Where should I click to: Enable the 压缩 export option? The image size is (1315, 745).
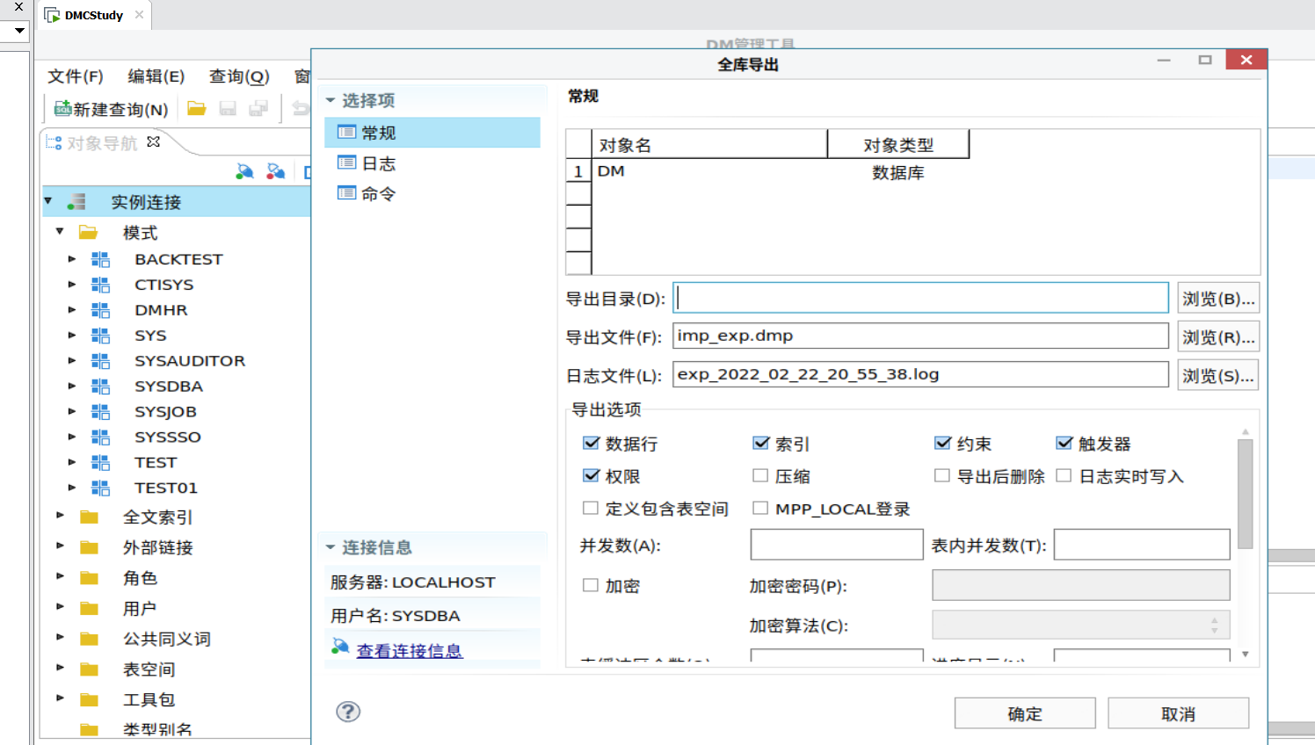tap(759, 475)
